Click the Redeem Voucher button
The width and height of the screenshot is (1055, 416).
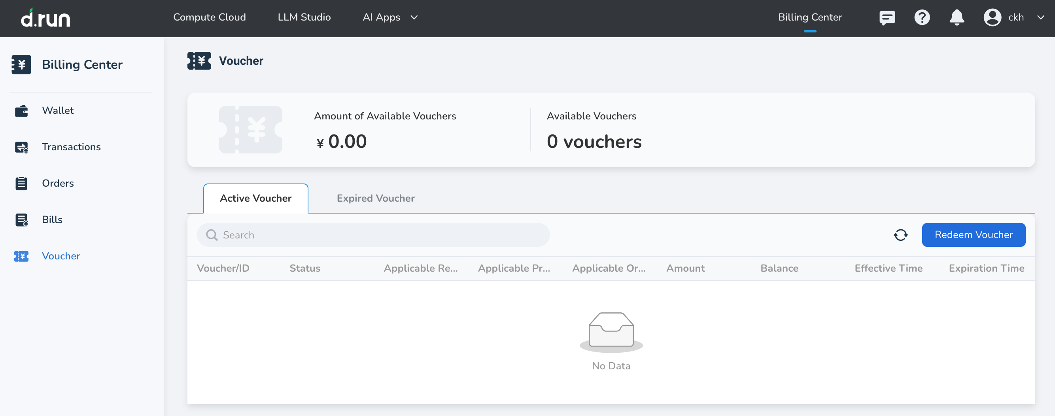tap(974, 234)
